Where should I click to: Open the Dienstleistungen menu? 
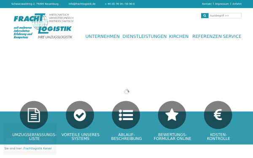click(x=144, y=36)
